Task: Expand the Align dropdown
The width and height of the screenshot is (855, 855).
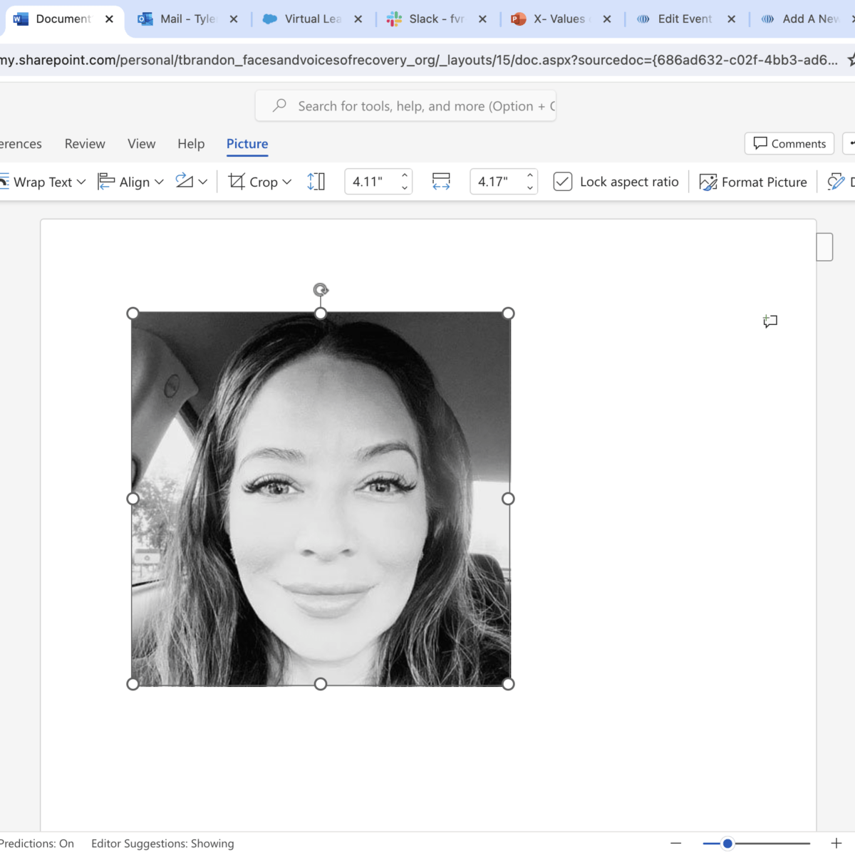Action: pyautogui.click(x=131, y=182)
